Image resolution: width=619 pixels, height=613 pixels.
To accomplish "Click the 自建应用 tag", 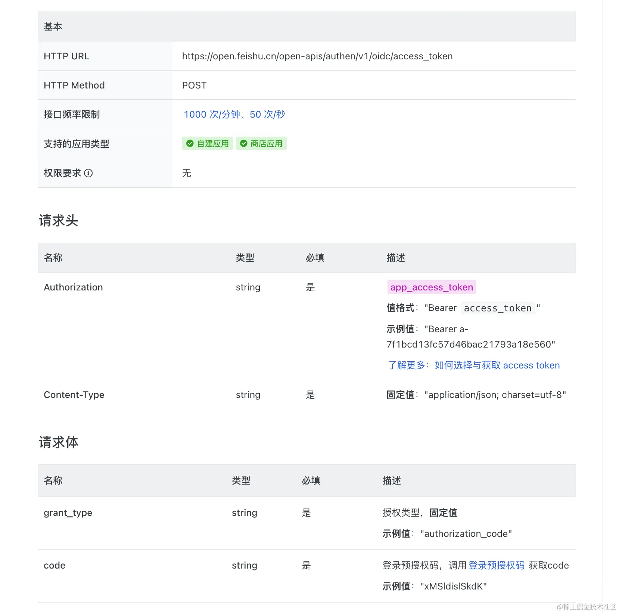I will pos(208,144).
